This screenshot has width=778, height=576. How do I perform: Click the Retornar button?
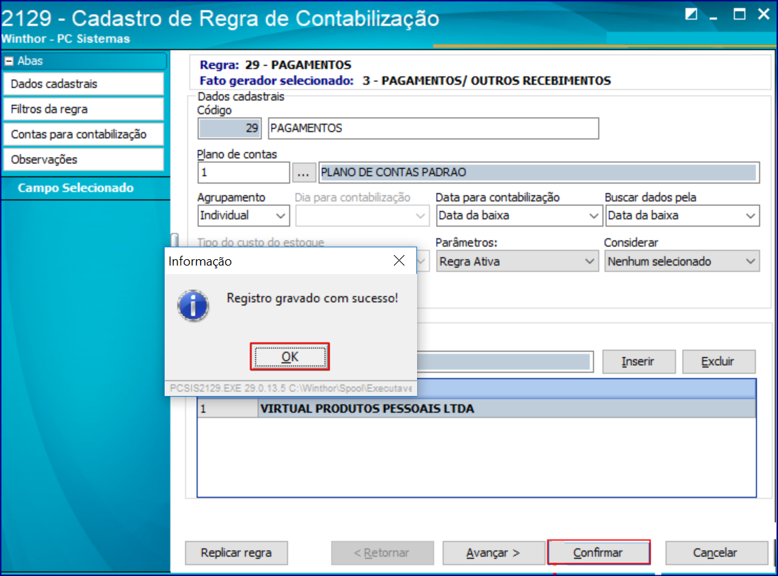(x=382, y=553)
